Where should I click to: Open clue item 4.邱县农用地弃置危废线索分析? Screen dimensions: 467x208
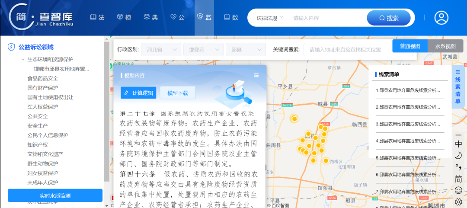(408, 141)
